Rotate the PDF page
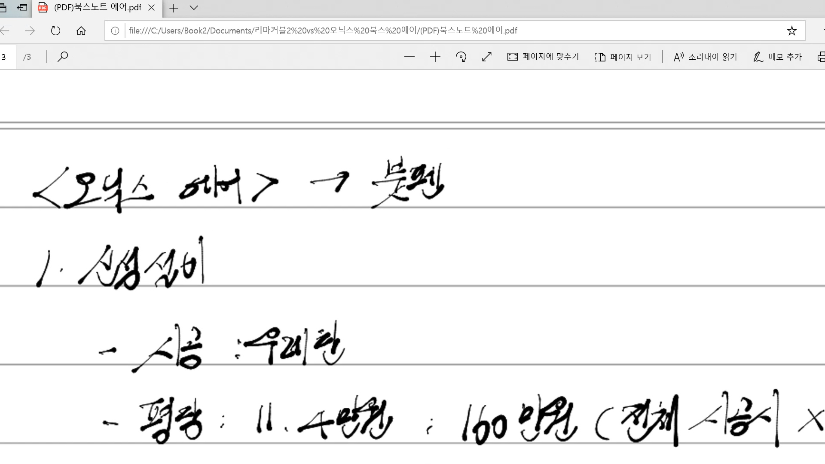This screenshot has height=464, width=825. click(461, 57)
